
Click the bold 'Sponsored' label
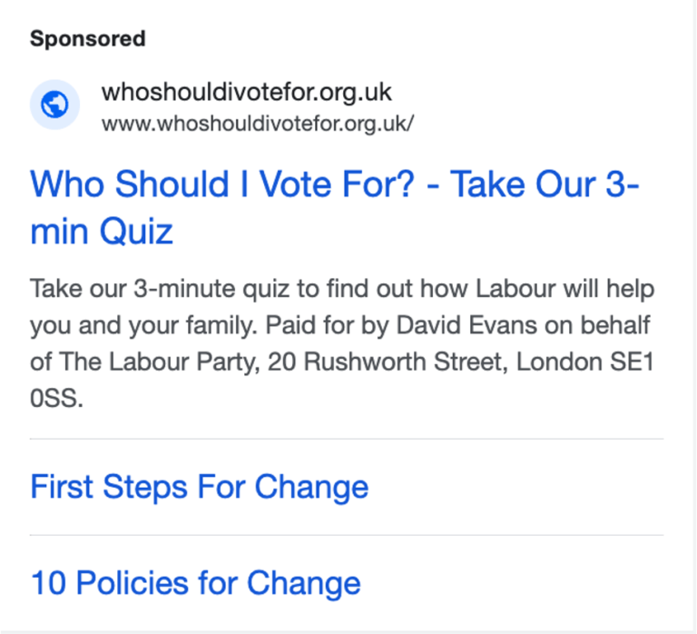tap(87, 39)
